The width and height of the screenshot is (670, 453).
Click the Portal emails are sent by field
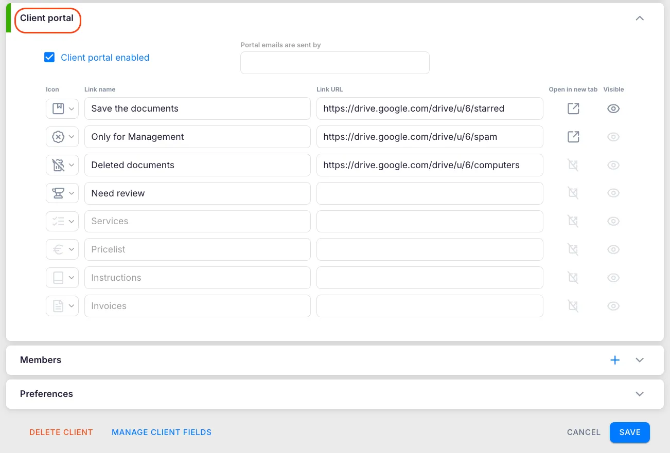pyautogui.click(x=334, y=63)
